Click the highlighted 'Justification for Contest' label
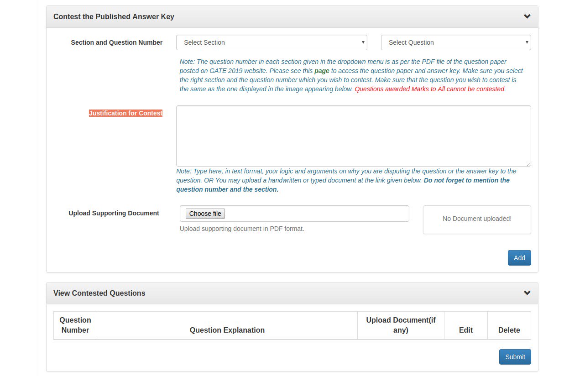 point(125,113)
